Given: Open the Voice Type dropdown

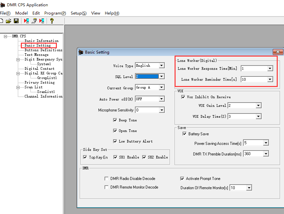Looking at the screenshot, I should [x=161, y=65].
